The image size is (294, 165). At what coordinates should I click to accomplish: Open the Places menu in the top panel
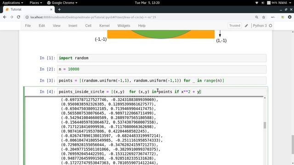(x=36, y=3)
